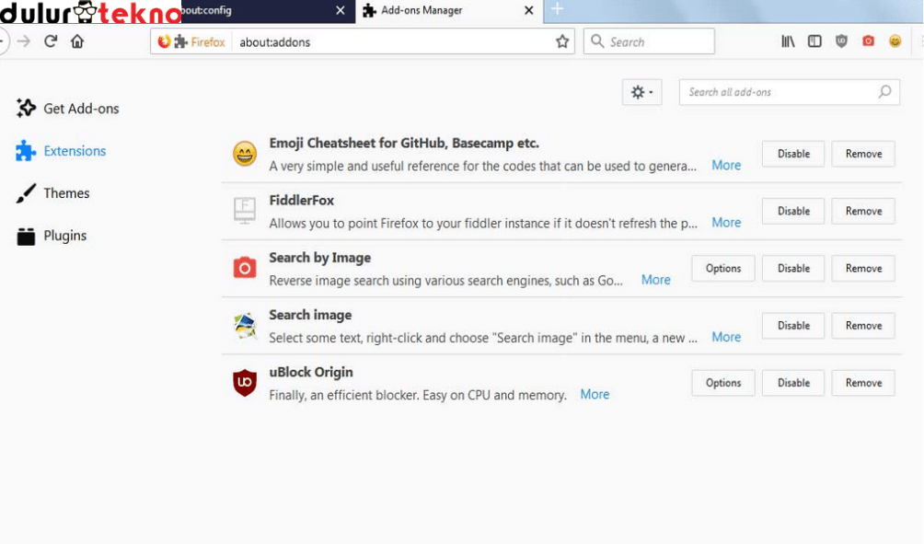Screen dimensions: 924x544
Task: Disable the Search image extension
Action: click(x=793, y=325)
